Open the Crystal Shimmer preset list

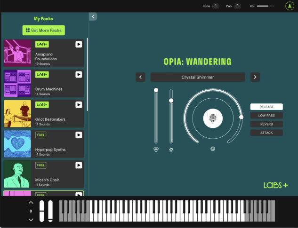(197, 77)
